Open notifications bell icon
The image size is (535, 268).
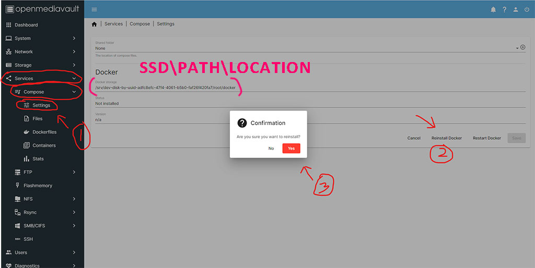pos(493,9)
